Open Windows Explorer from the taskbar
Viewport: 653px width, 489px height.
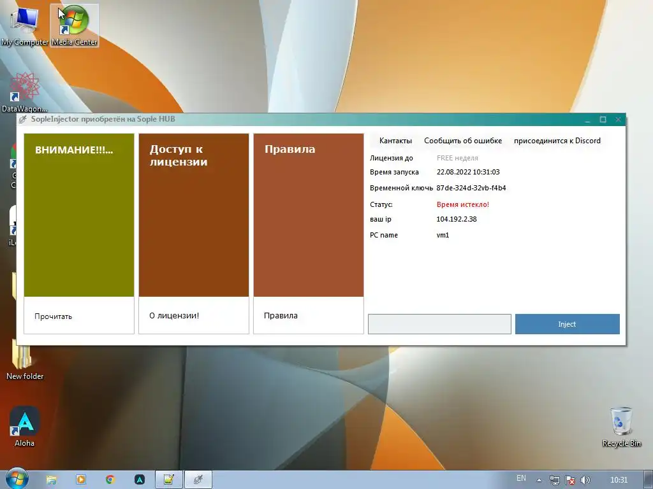(x=51, y=480)
